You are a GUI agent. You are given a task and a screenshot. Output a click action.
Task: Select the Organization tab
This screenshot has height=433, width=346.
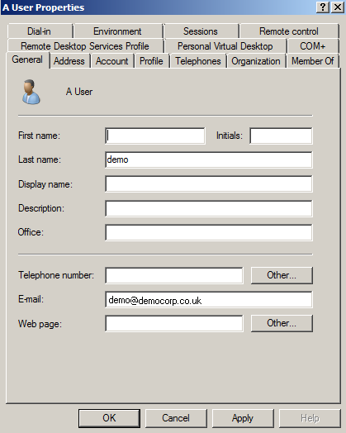(256, 61)
